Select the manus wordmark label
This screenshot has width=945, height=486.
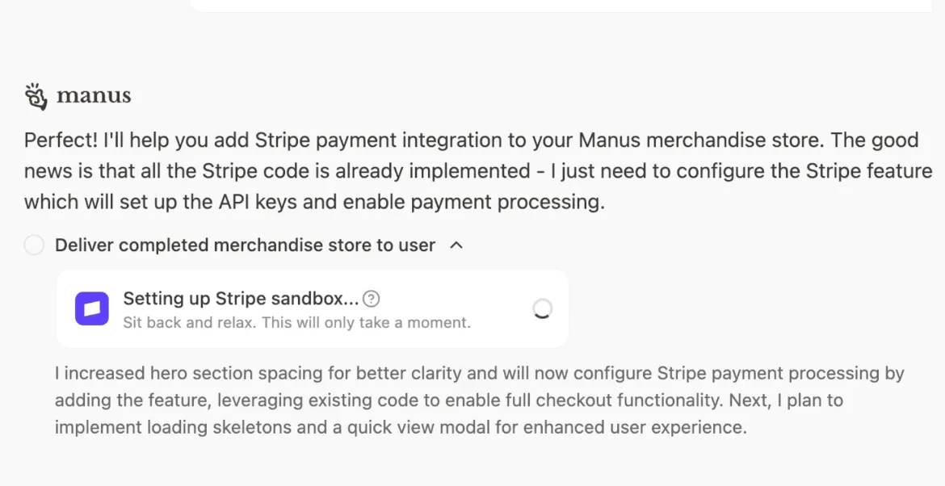[94, 94]
